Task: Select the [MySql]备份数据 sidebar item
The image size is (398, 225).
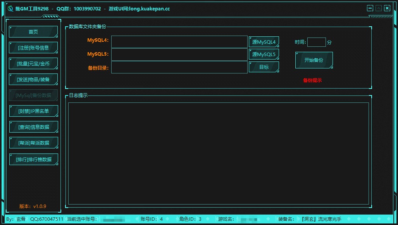Action: coord(33,95)
